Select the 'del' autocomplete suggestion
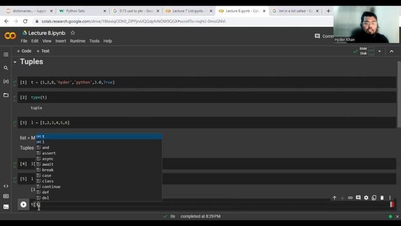This screenshot has height=226, width=401. (x=98, y=198)
